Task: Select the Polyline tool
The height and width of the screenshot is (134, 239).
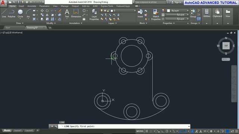Action: tap(12, 13)
